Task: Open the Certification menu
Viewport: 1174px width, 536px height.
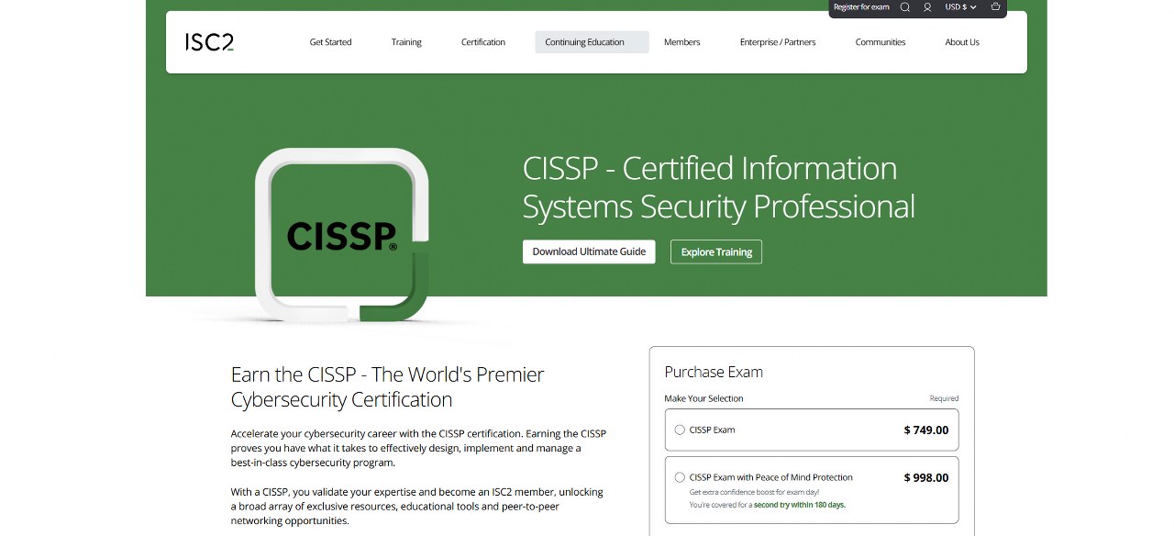Action: click(x=483, y=42)
